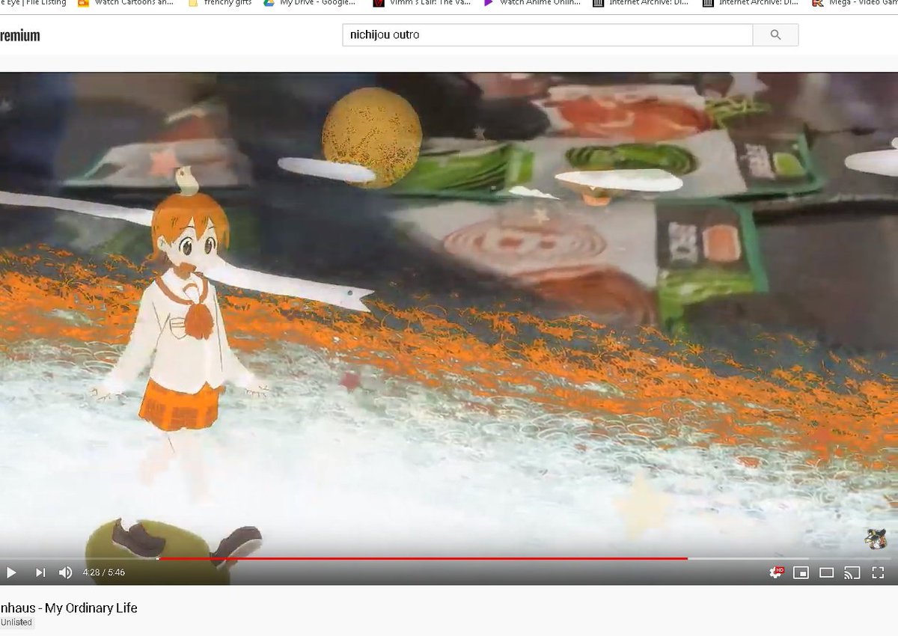Image resolution: width=898 pixels, height=636 pixels.
Task: Cast video to TV
Action: 852,572
